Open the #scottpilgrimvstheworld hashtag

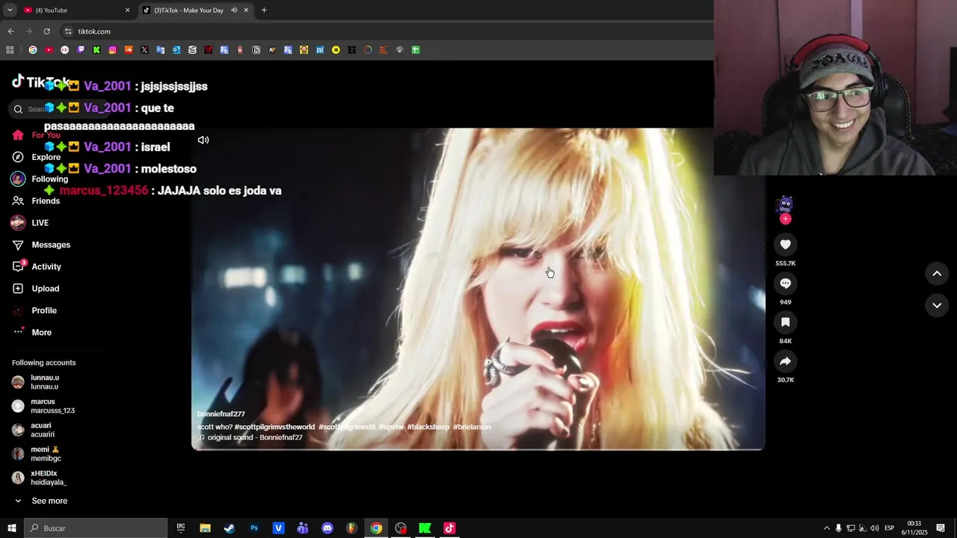[274, 427]
